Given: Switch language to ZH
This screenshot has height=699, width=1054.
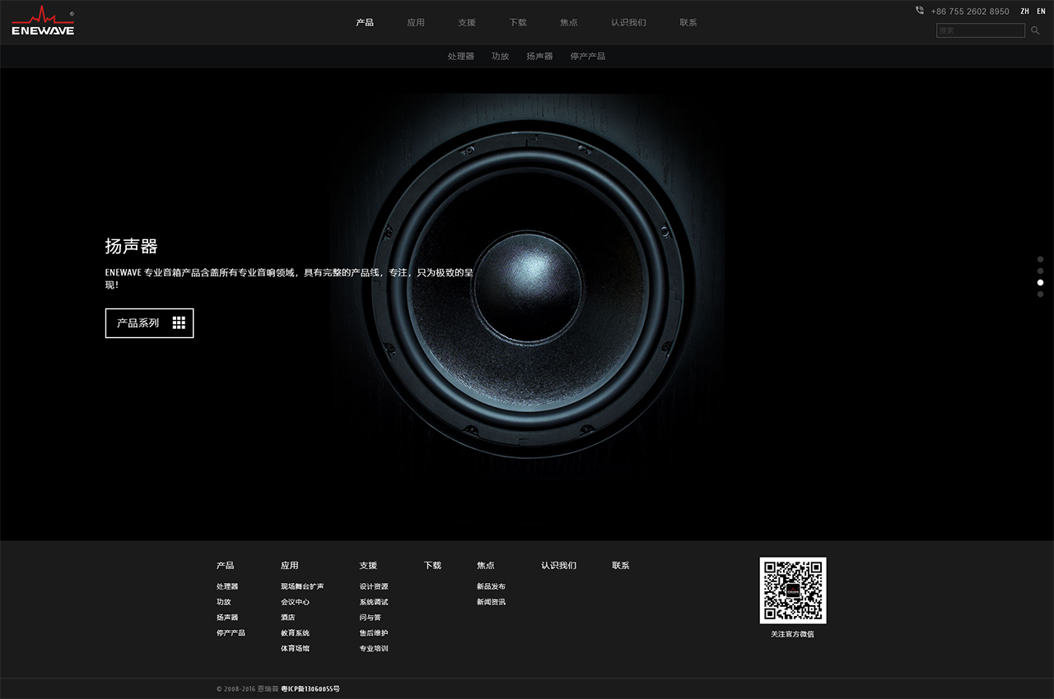Looking at the screenshot, I should [1024, 12].
